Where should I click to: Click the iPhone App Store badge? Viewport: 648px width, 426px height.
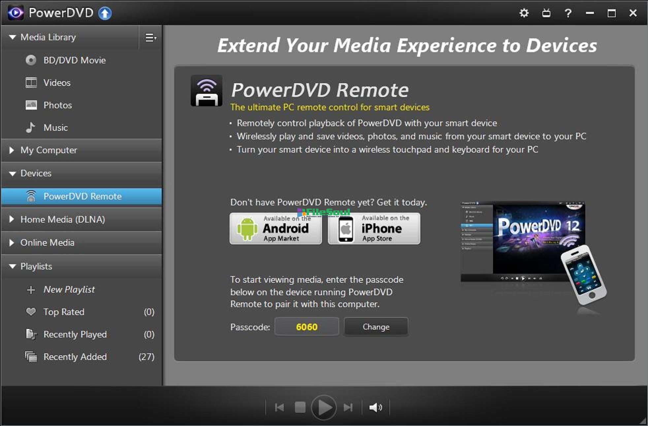(374, 229)
